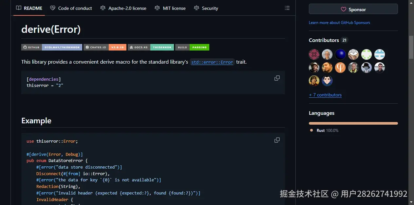414x205 pixels.
Task: Open the README tab
Action: (x=29, y=8)
